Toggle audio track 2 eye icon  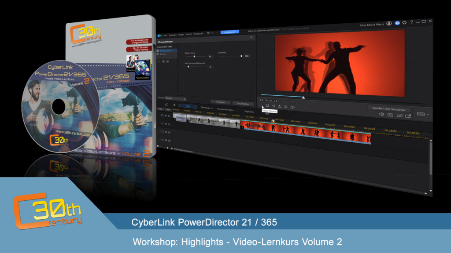click(166, 140)
